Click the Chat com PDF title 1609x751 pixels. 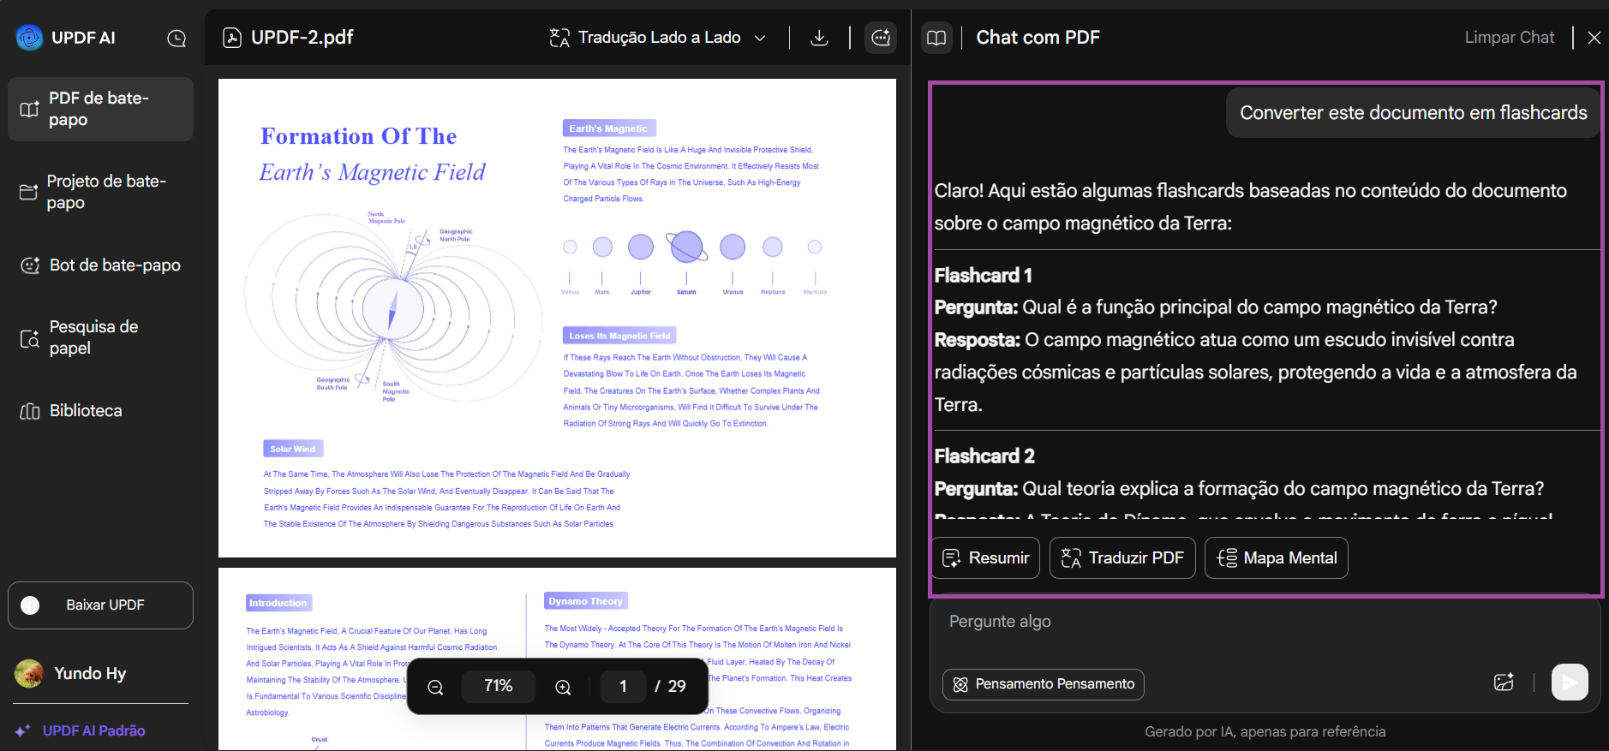tap(1038, 38)
